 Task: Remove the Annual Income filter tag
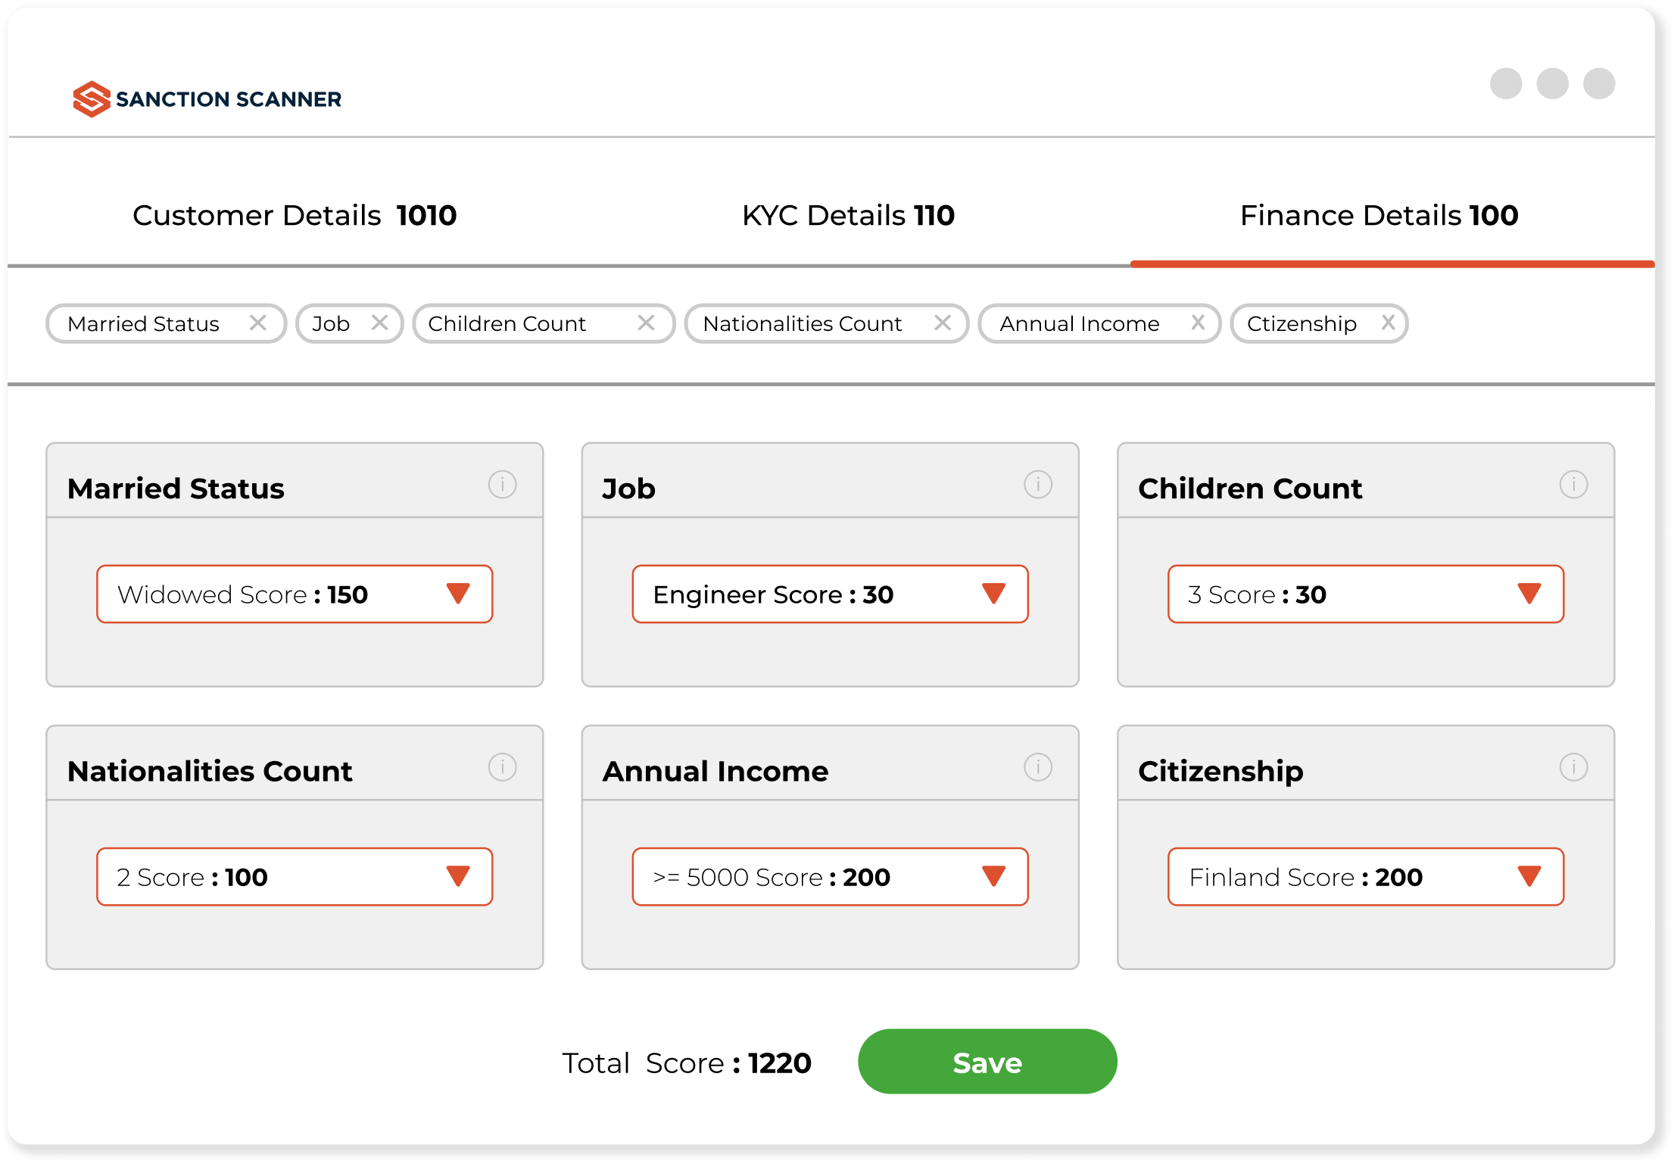coord(1198,323)
